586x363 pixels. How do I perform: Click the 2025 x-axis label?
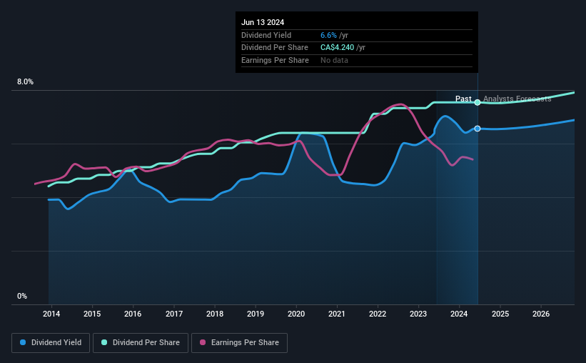[x=500, y=314]
